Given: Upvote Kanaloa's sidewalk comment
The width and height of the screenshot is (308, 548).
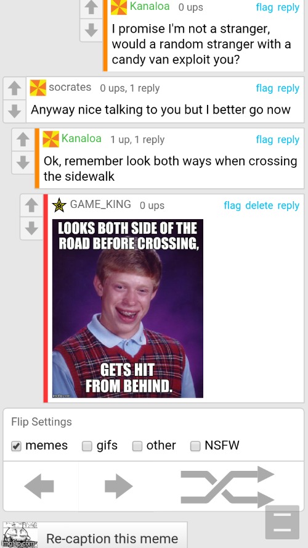Looking at the screenshot, I should pos(23,140).
